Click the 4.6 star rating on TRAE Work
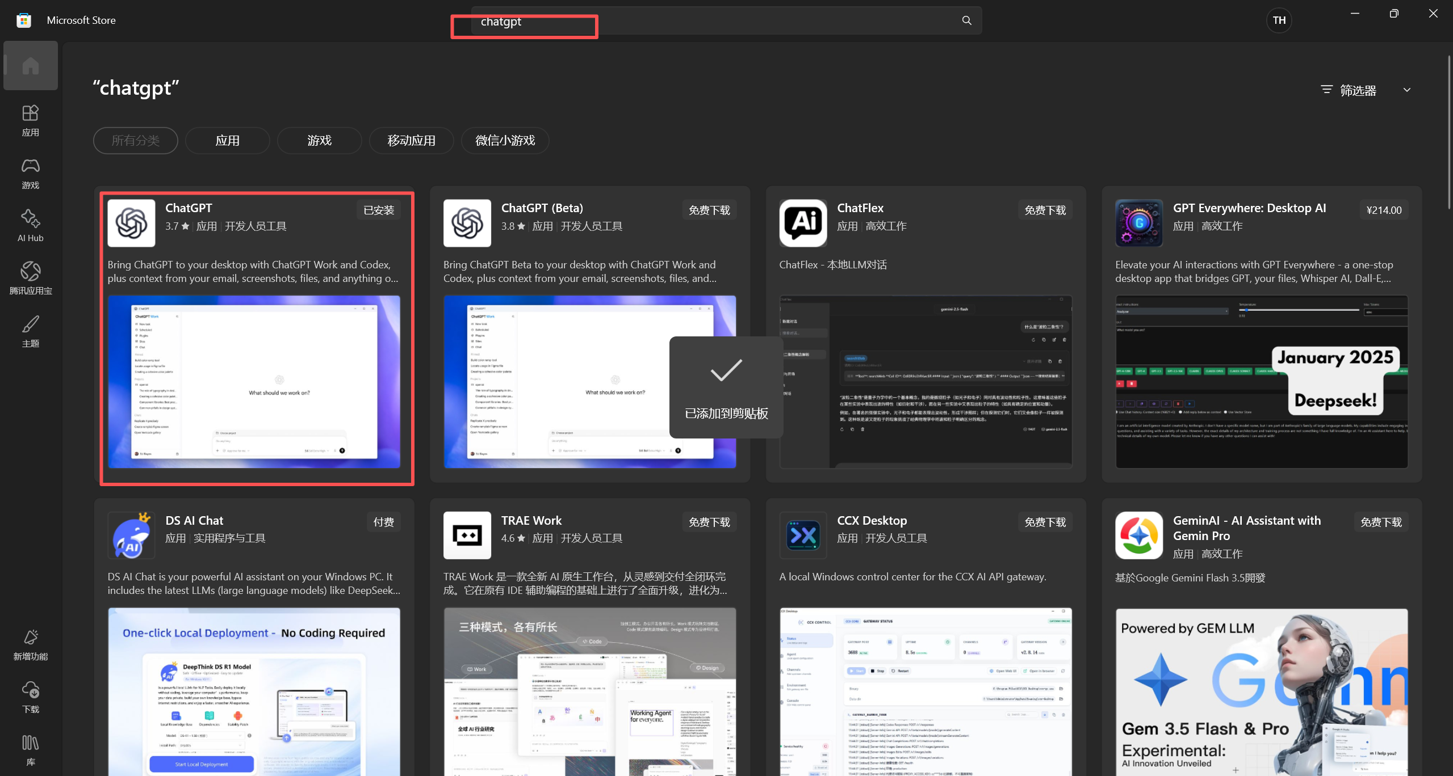The width and height of the screenshot is (1453, 776). (x=513, y=538)
